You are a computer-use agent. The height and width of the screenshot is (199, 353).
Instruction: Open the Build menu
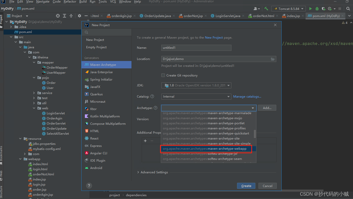83,2
